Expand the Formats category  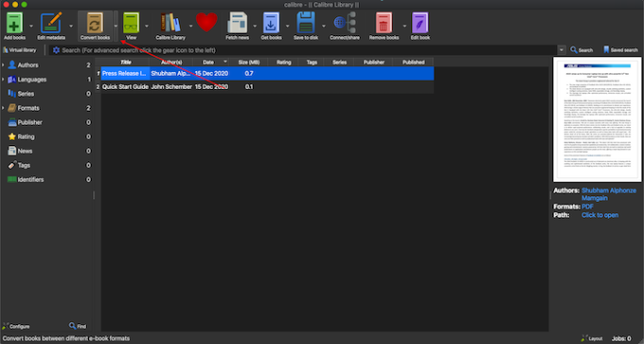click(x=3, y=108)
